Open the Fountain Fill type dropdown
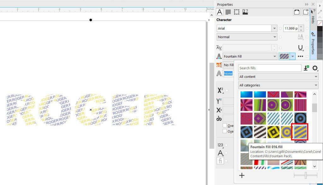Viewport: 323px width, 185px height. coord(274,56)
